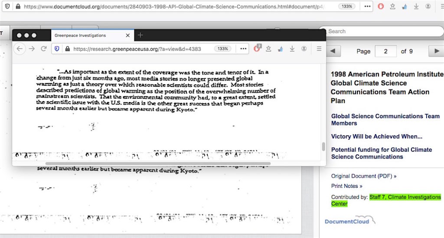Open 'Victory Will be Achieved When...' section link
The width and height of the screenshot is (444, 238).
pos(377,136)
